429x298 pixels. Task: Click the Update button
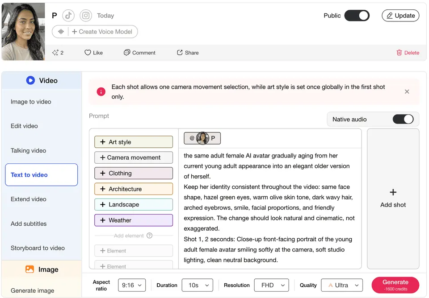coord(400,16)
